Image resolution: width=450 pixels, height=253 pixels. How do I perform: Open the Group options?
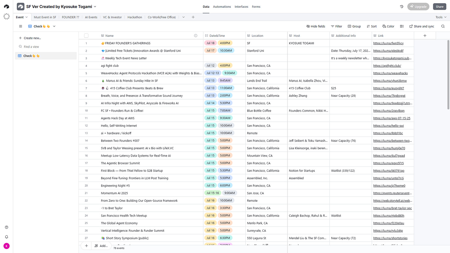354,26
